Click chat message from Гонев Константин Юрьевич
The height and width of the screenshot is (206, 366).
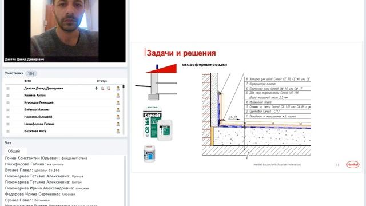click(46, 158)
